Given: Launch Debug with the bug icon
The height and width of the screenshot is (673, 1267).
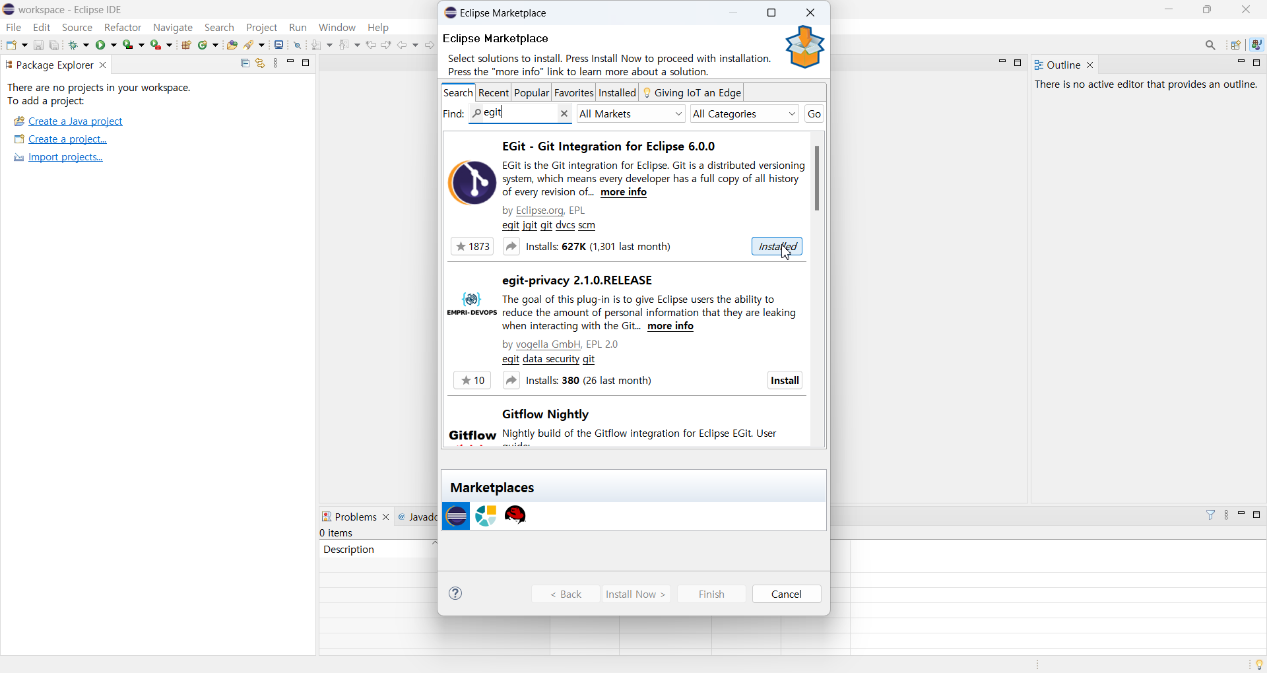Looking at the screenshot, I should (x=75, y=45).
